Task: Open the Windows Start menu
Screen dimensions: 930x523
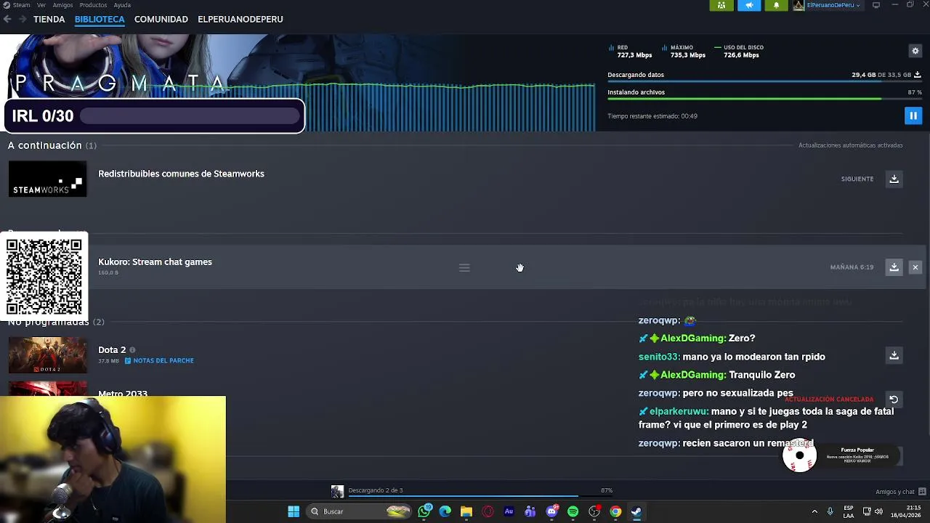Action: point(294,511)
